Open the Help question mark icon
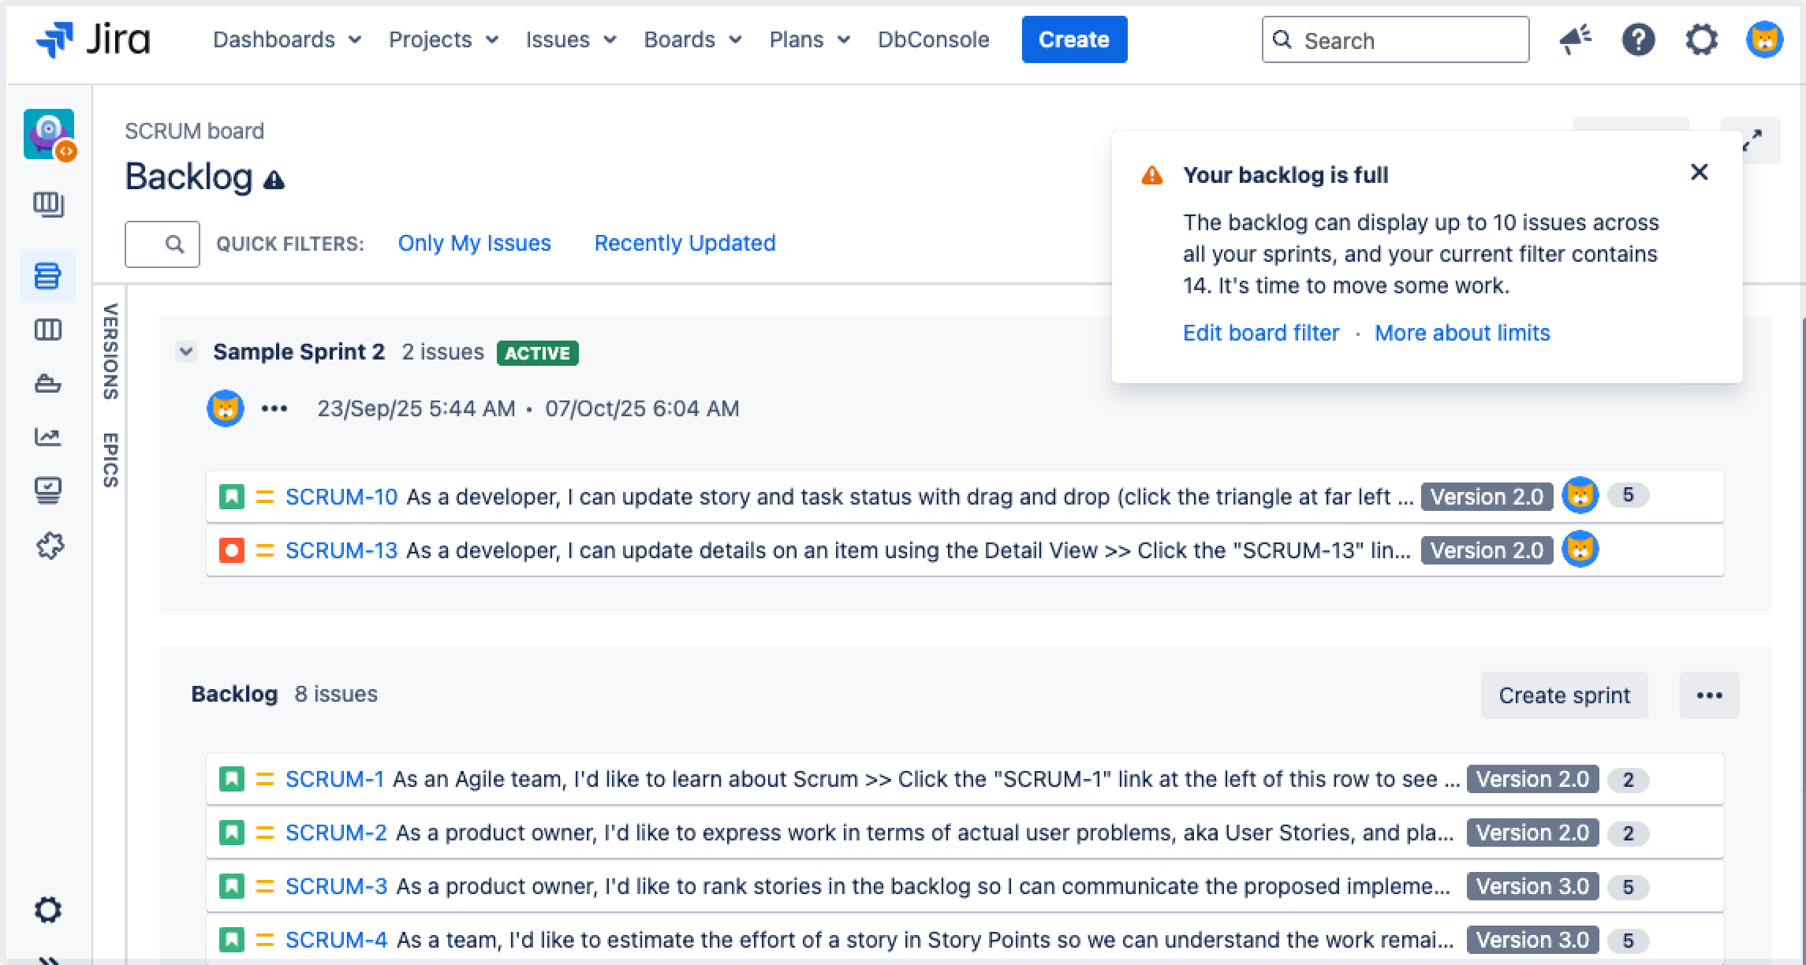This screenshot has height=965, width=1806. tap(1638, 39)
